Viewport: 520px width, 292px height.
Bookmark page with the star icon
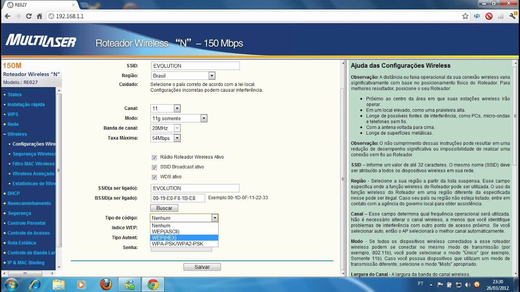click(x=465, y=16)
